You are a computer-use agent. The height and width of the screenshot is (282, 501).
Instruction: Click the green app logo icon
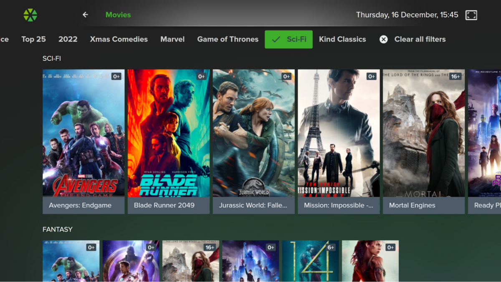(x=30, y=15)
